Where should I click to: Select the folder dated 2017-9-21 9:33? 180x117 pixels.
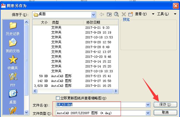point(75,28)
